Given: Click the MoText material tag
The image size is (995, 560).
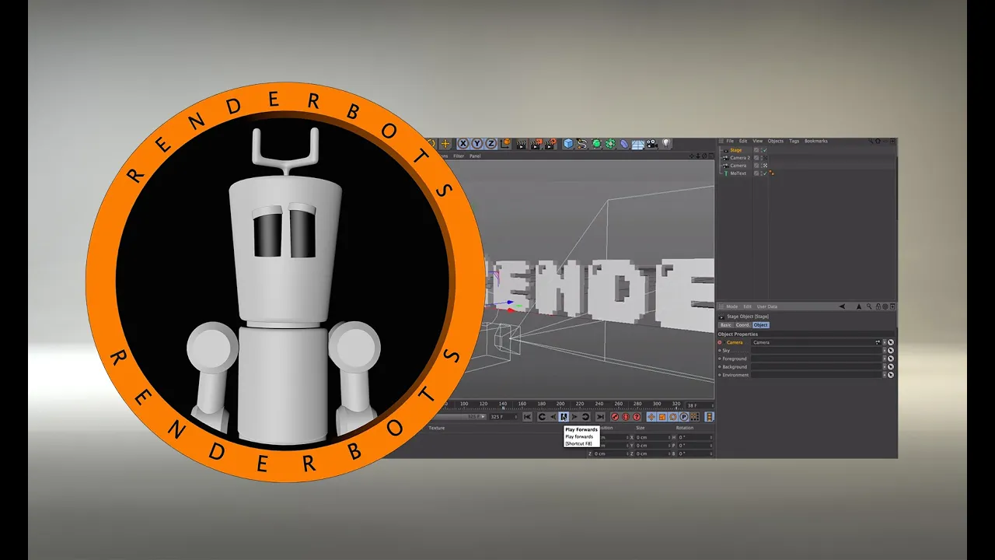Looking at the screenshot, I should (x=771, y=173).
